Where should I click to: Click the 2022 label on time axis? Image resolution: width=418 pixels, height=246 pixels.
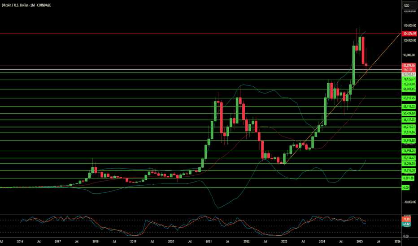(x=247, y=242)
